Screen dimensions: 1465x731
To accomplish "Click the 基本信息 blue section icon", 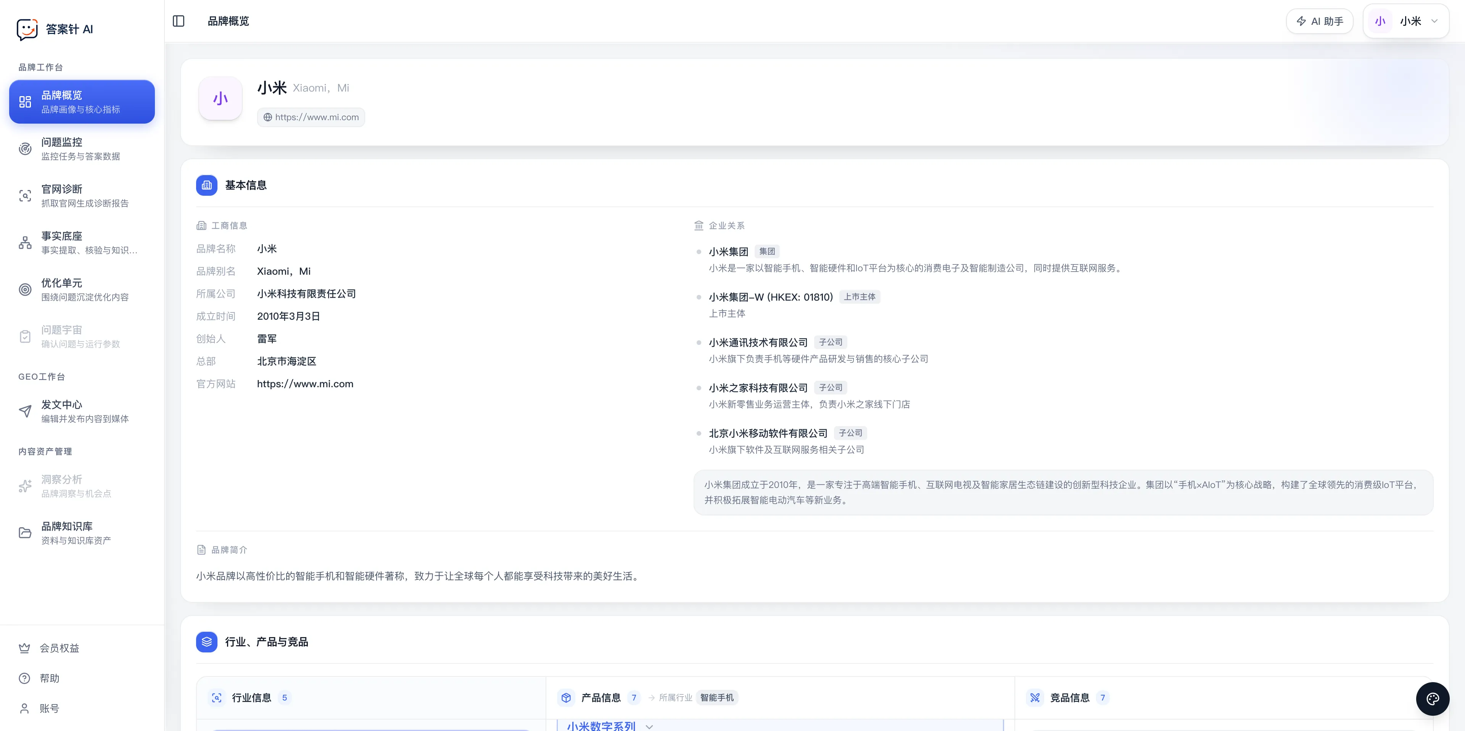I will [206, 185].
